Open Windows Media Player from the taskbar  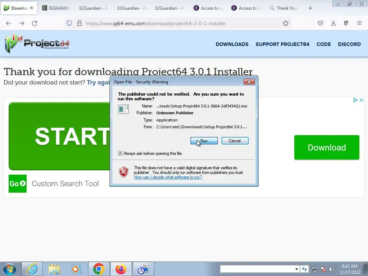tap(76, 269)
